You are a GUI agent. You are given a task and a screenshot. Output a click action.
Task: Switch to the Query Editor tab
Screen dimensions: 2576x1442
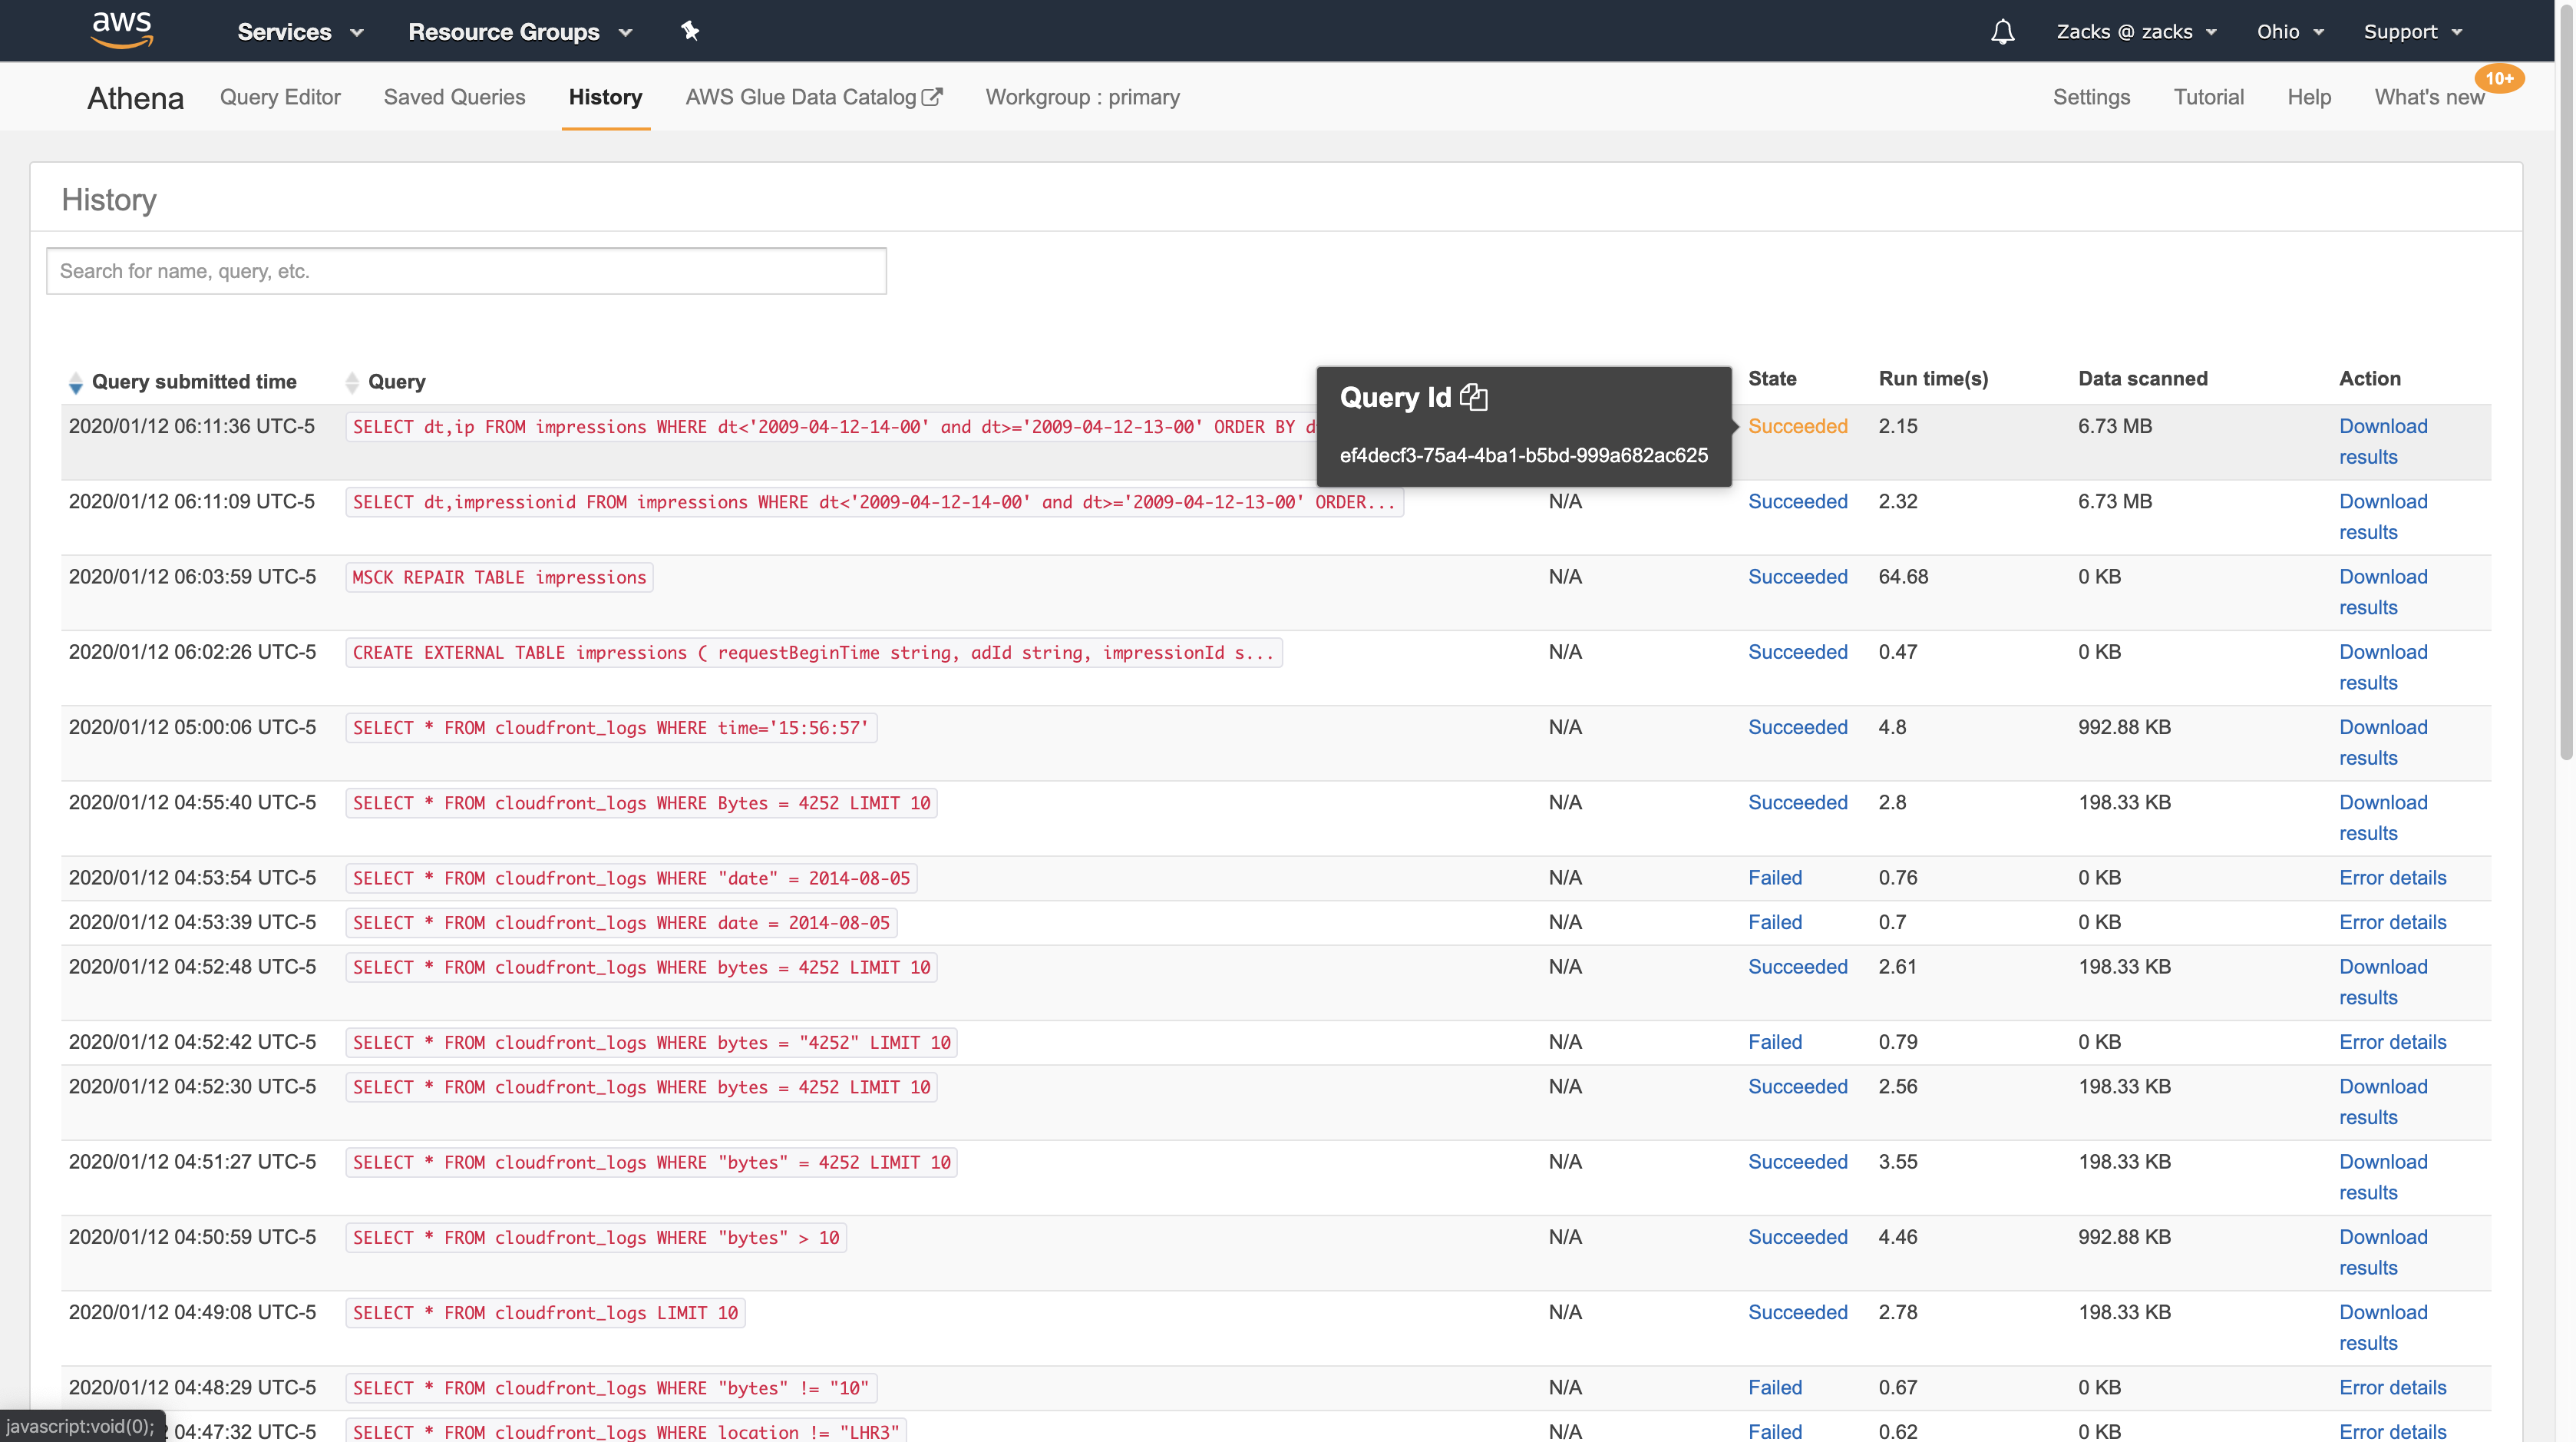point(280,97)
